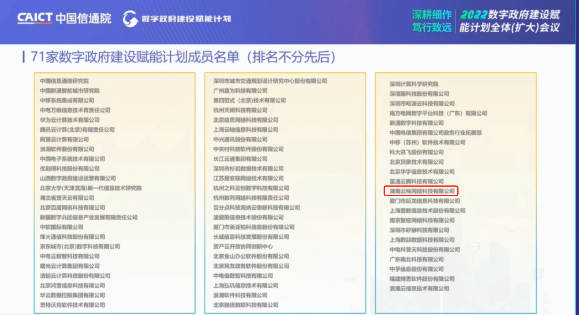Select the row 中软国际有限公司

62,227
